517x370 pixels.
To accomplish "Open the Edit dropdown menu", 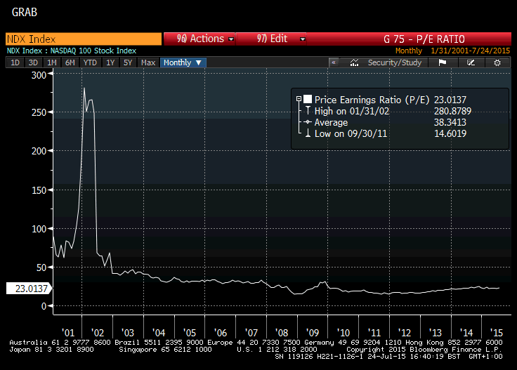I will (x=273, y=39).
